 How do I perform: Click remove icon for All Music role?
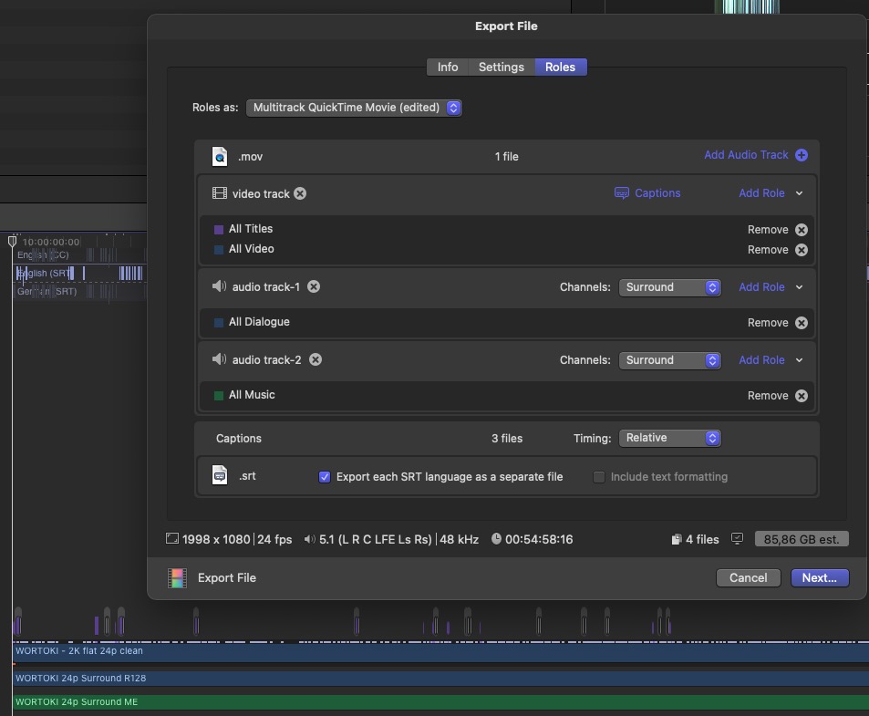point(801,396)
